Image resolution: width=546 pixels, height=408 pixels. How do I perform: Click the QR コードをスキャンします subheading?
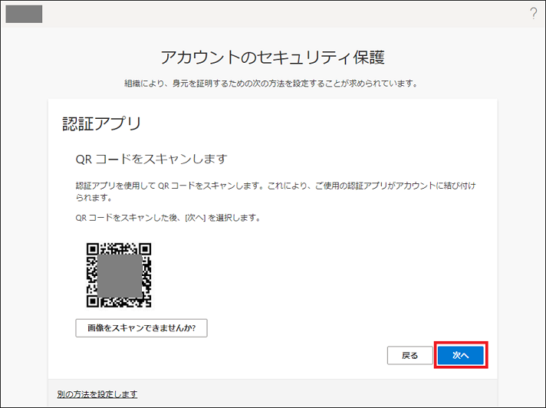tap(152, 159)
